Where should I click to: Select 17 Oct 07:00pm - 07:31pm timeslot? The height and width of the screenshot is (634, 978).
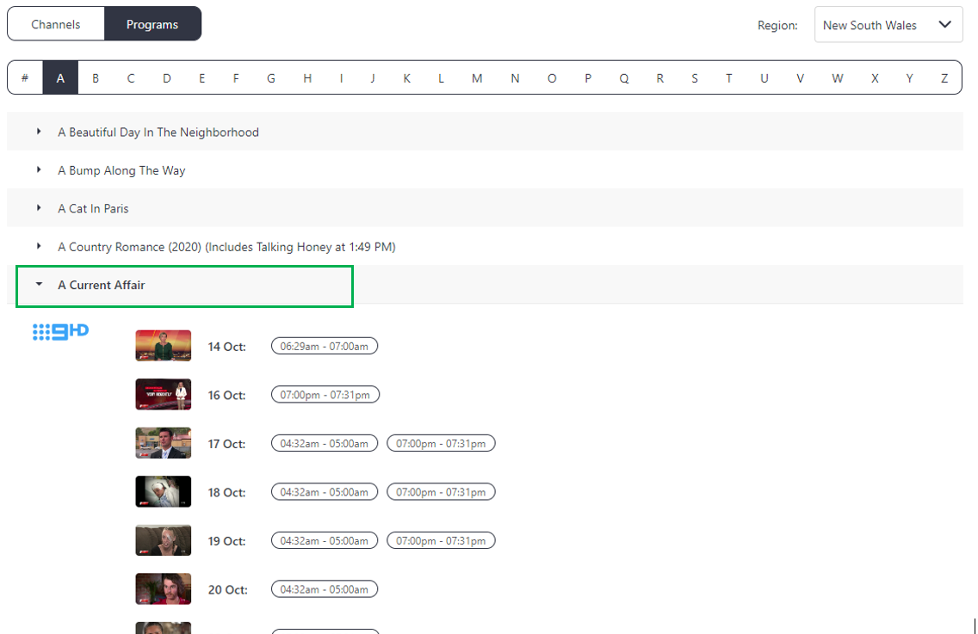441,443
